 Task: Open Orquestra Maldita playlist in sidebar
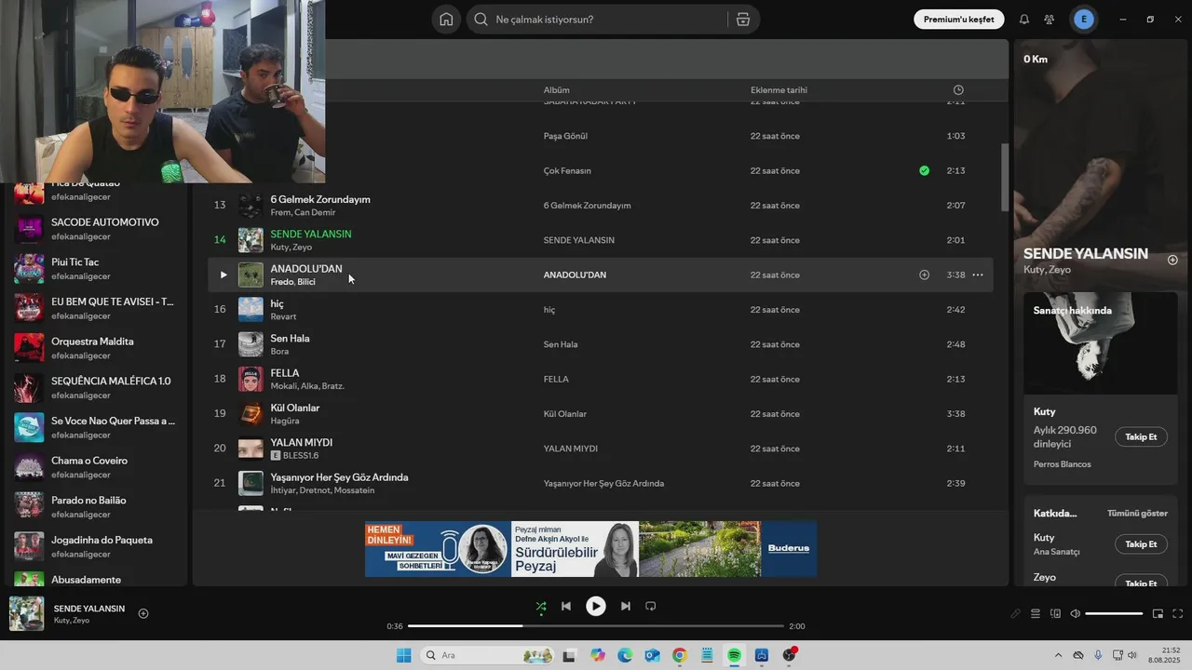[x=98, y=348]
